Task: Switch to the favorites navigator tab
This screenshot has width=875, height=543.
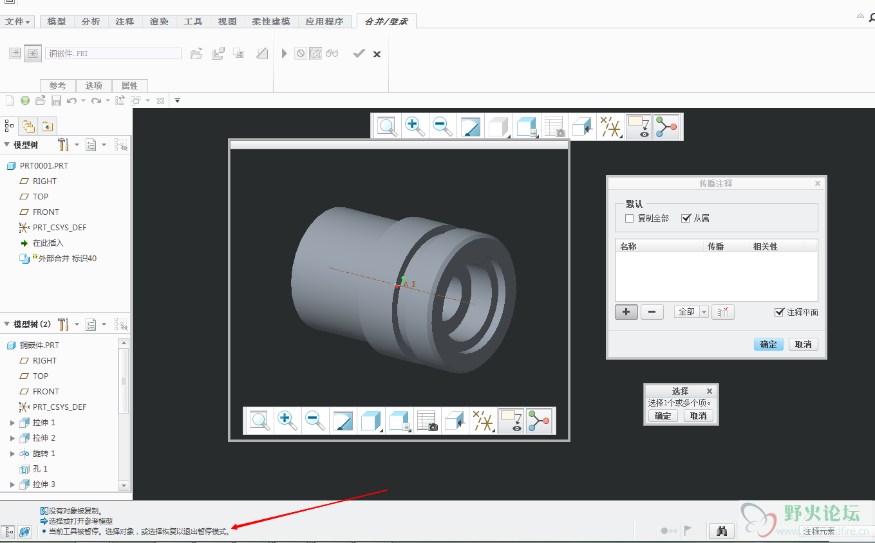Action: [x=46, y=126]
